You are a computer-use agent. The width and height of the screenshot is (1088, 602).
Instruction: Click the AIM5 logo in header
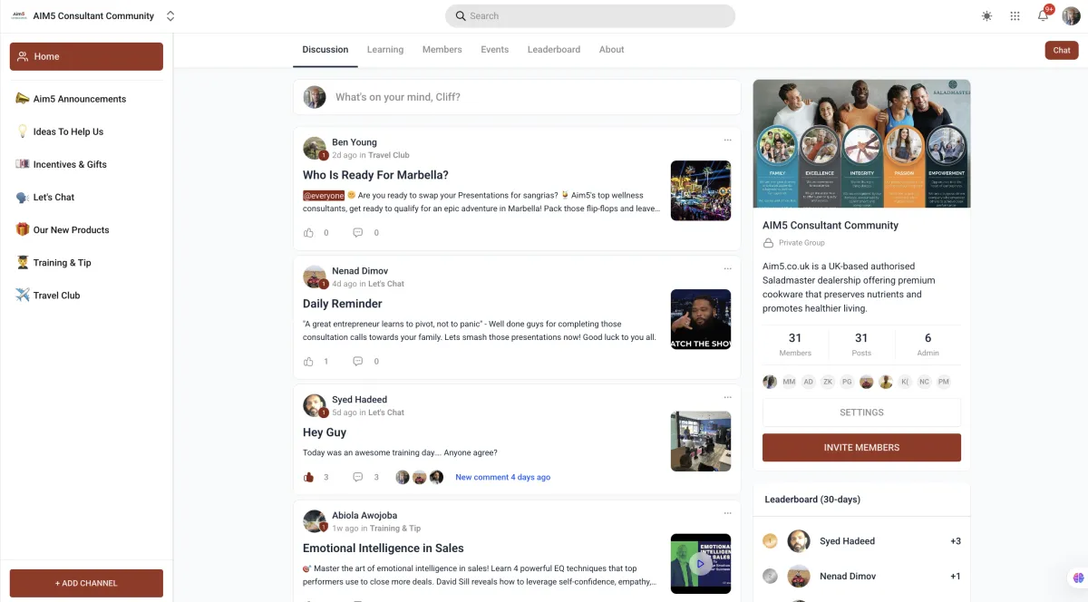(18, 15)
